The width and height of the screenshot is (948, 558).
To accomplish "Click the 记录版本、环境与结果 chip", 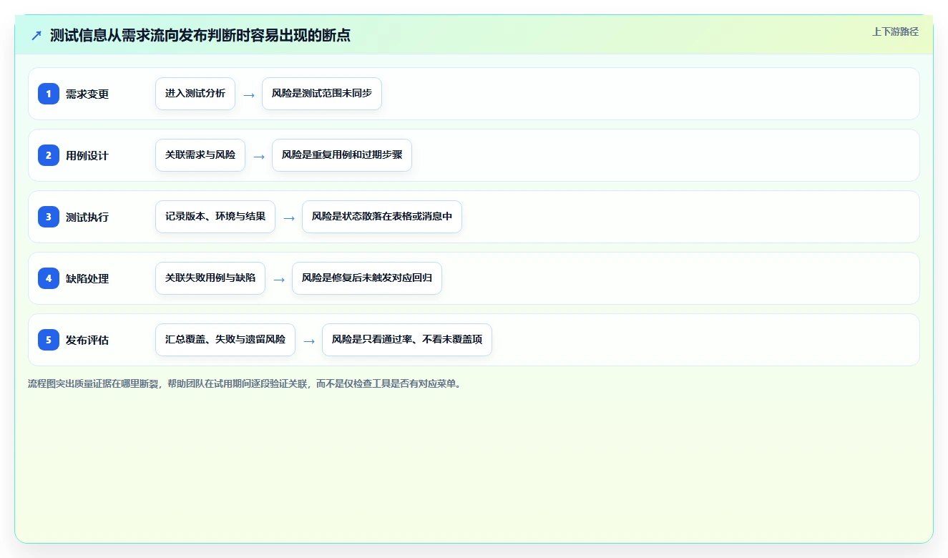I will (x=215, y=217).
